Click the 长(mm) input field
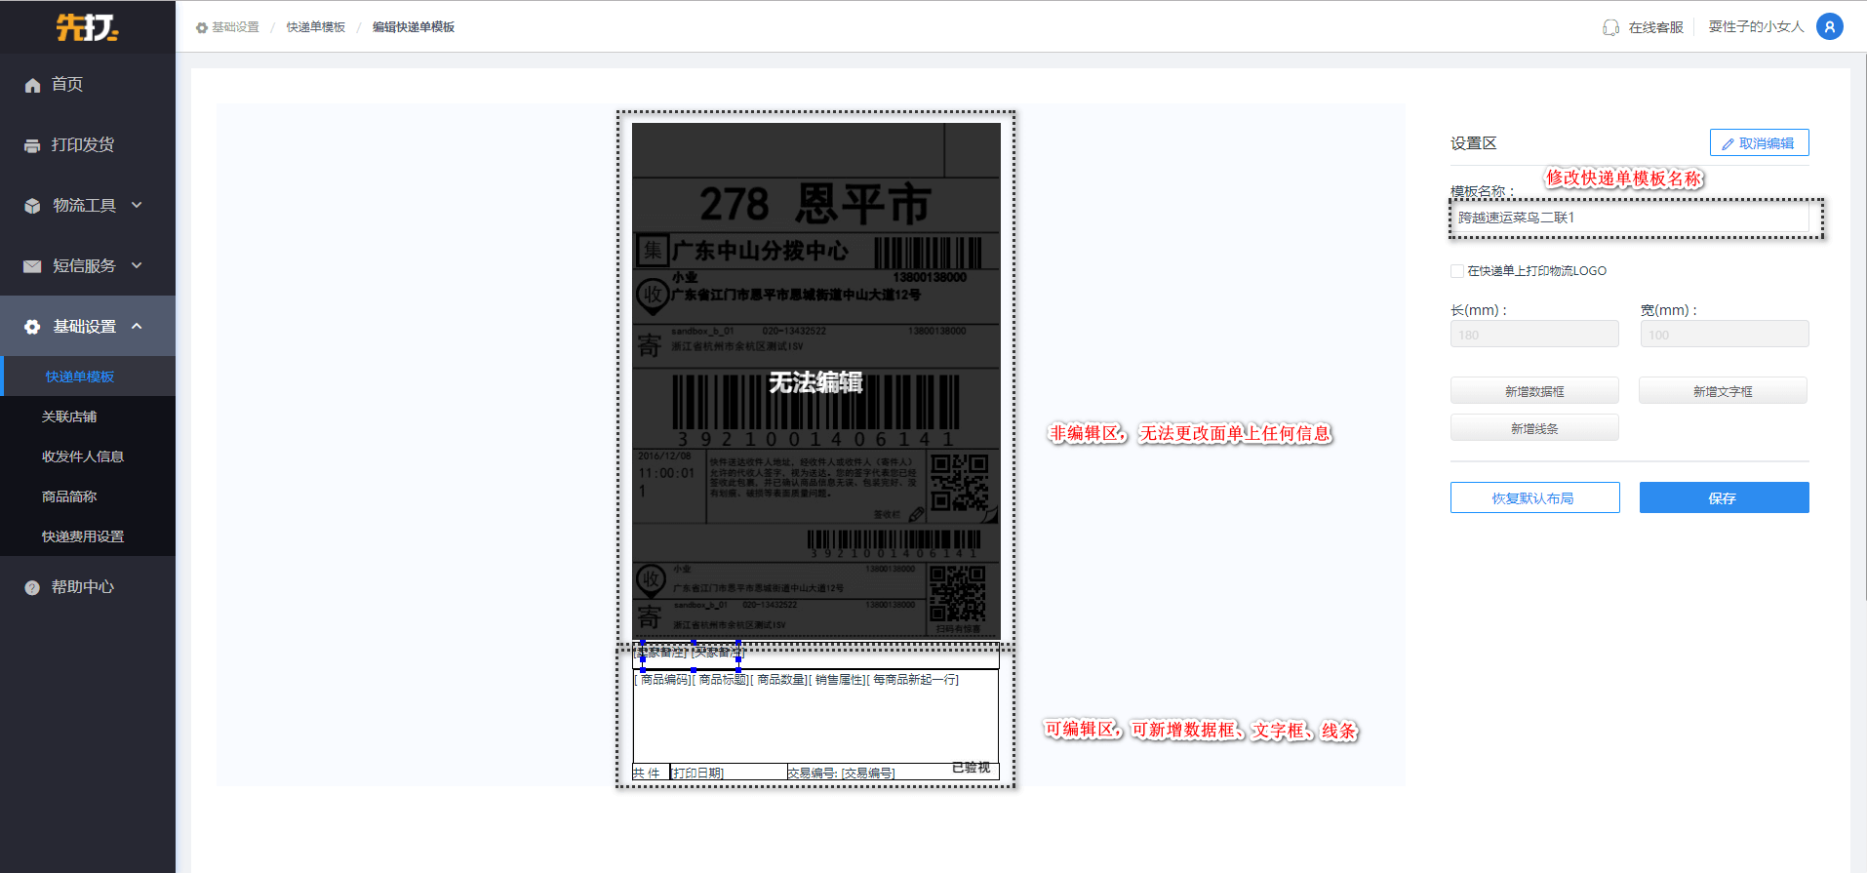The image size is (1867, 873). pyautogui.click(x=1534, y=334)
